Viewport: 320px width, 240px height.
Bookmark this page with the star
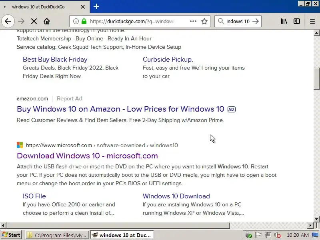(204, 21)
